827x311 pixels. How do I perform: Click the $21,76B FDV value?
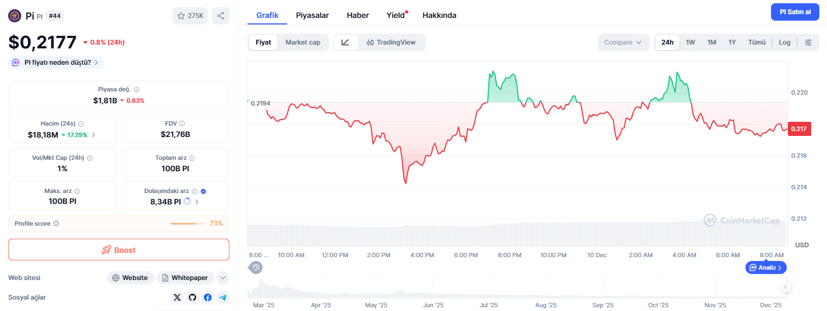click(x=175, y=134)
